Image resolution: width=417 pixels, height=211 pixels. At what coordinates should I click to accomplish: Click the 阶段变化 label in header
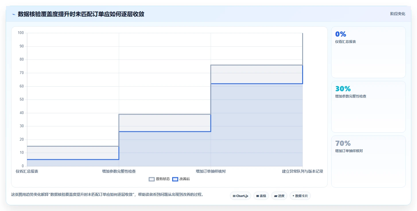397,14
